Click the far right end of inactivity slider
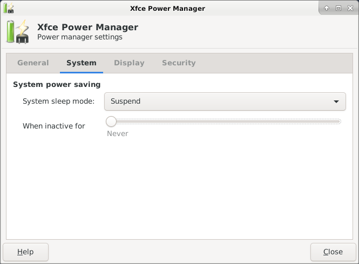The height and width of the screenshot is (264, 359). point(340,121)
